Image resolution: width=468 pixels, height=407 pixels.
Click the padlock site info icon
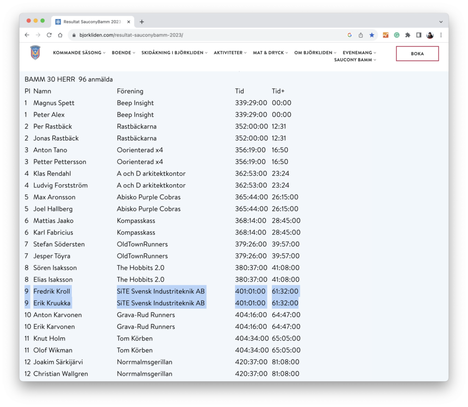(74, 35)
